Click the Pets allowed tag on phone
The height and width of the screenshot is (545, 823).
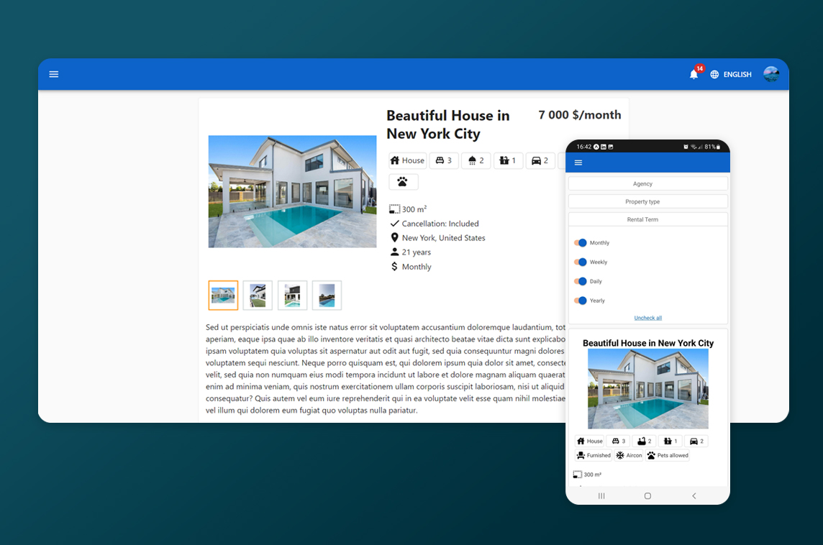[x=667, y=455]
